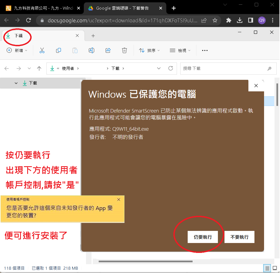Open the 新增 dropdown in Explorer

(x=17, y=50)
